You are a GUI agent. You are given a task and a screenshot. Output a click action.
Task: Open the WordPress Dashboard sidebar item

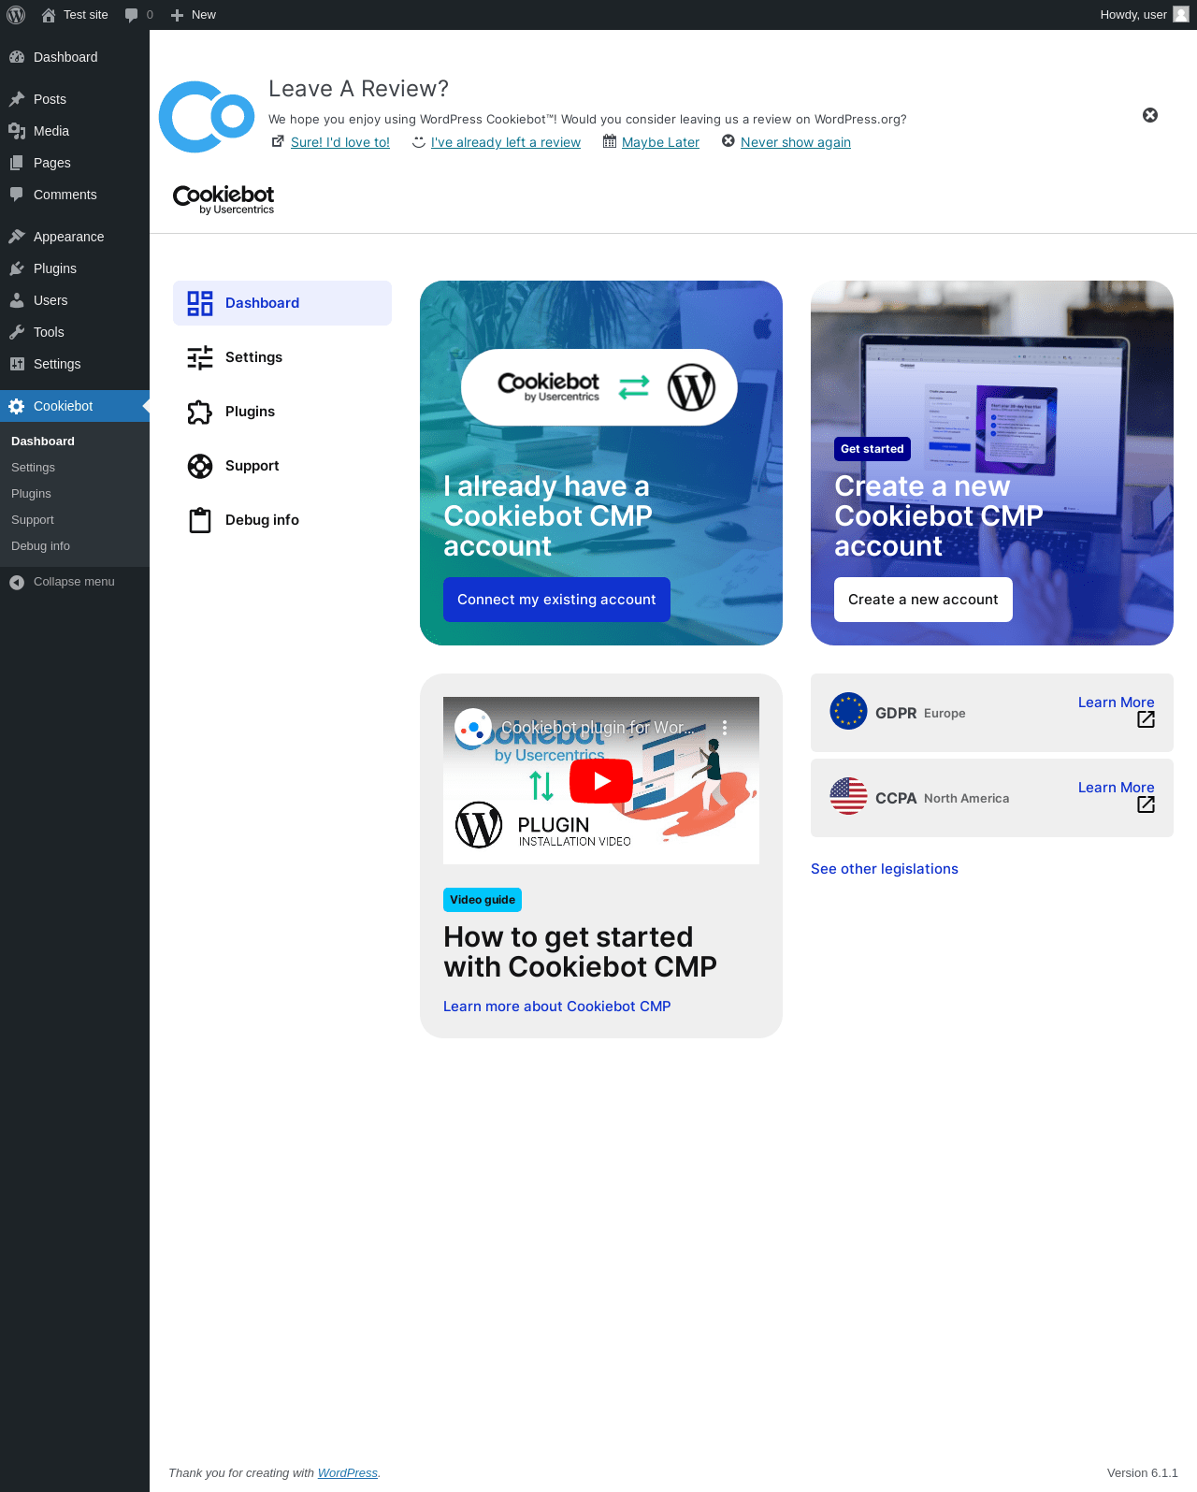pyautogui.click(x=75, y=57)
